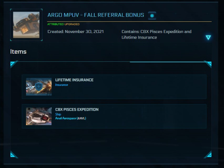Click the top-left corner bracket of Items panel
Image resolution: width=224 pixels, height=168 pixels.
(13, 63)
